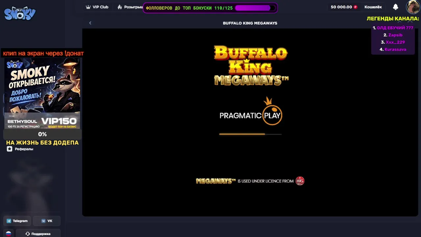Select Kurassava in the legends list
Image resolution: width=421 pixels, height=237 pixels.
click(x=395, y=49)
